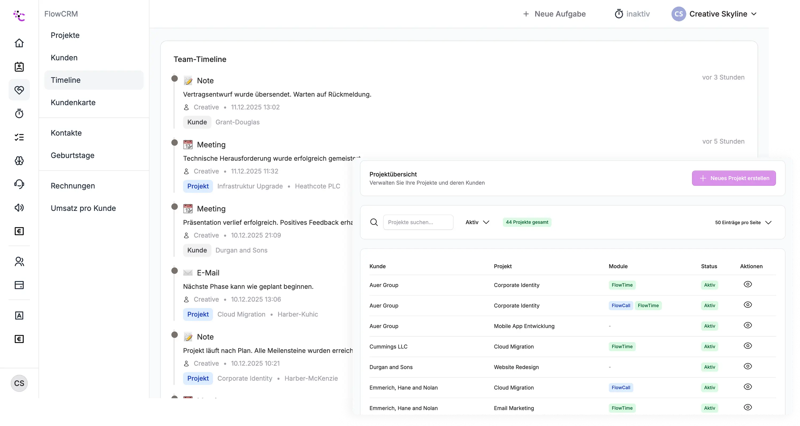
Task: Toggle the inaktiv timer status
Action: tap(633, 14)
